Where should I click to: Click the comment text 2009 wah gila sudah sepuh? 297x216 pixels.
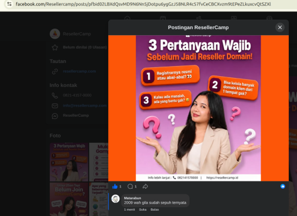click(x=155, y=203)
